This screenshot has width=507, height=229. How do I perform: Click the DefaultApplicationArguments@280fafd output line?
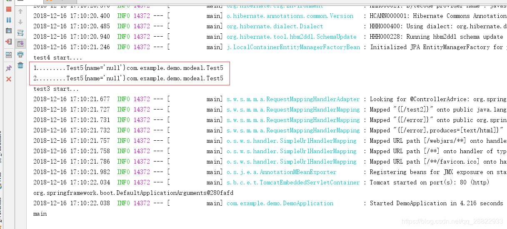[x=133, y=193]
